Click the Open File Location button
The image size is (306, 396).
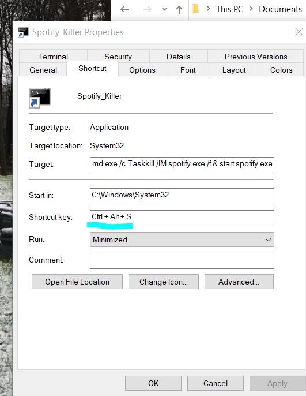77,282
